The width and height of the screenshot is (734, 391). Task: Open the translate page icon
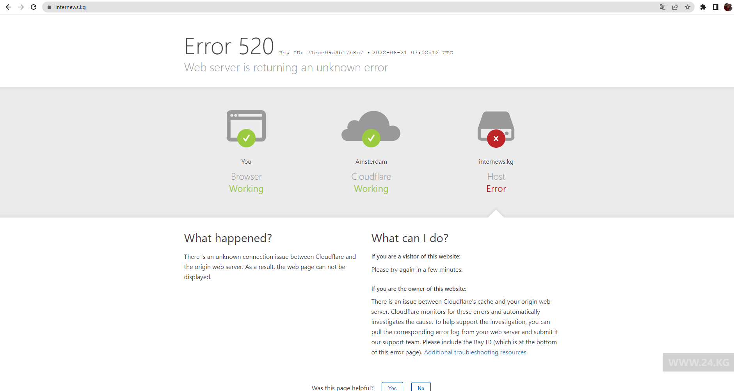click(x=662, y=7)
